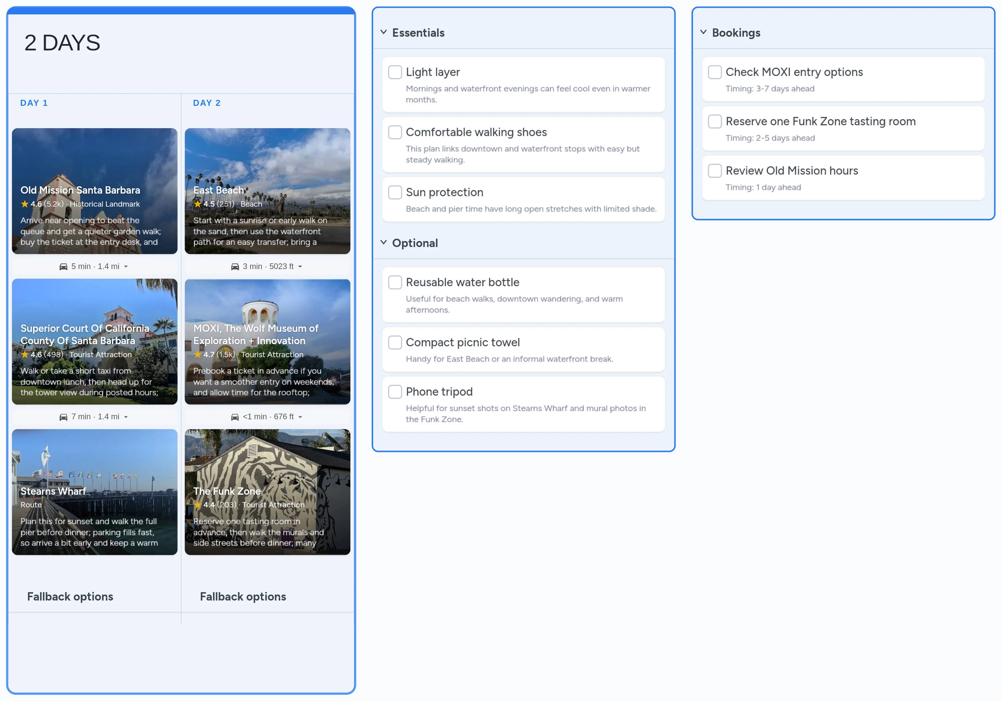This screenshot has height=701, width=1002.
Task: Open The Funk Zone card
Action: [x=267, y=492]
